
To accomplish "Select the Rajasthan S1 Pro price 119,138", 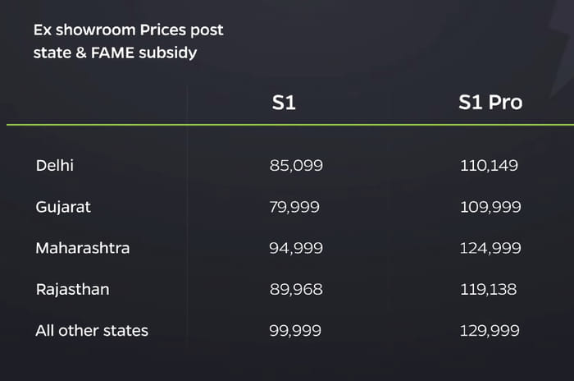I will click(x=490, y=289).
